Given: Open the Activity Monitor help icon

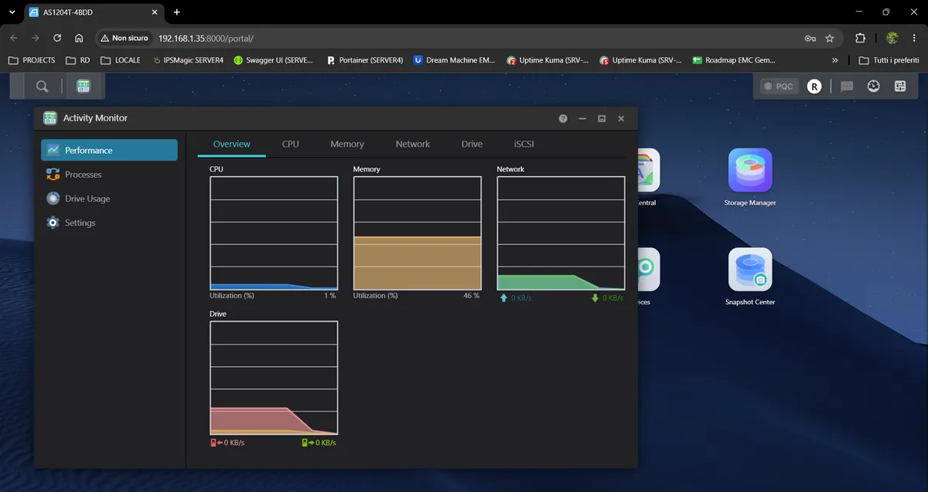Looking at the screenshot, I should tap(563, 119).
